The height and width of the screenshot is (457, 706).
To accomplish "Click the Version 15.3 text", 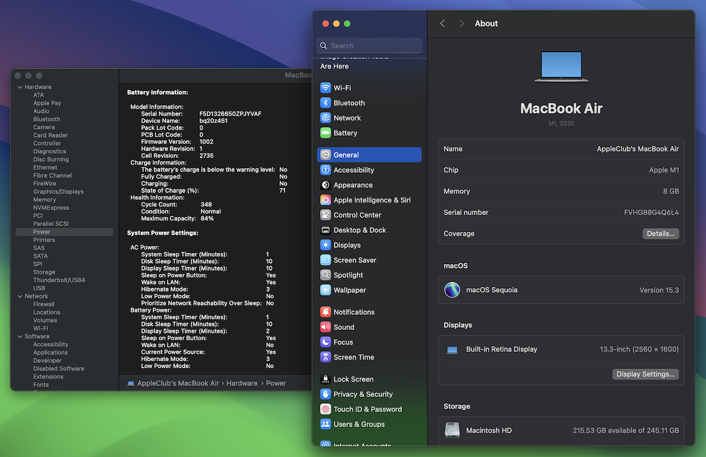I will tap(659, 290).
